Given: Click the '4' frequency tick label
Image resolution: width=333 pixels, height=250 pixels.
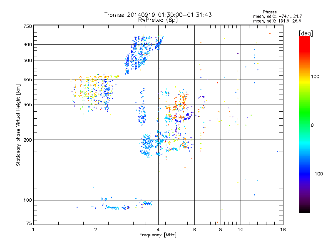Looking at the screenshot, I should [x=158, y=230].
